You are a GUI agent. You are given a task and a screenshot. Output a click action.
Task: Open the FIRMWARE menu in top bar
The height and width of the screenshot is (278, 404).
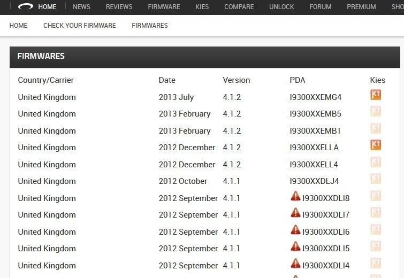(x=164, y=7)
